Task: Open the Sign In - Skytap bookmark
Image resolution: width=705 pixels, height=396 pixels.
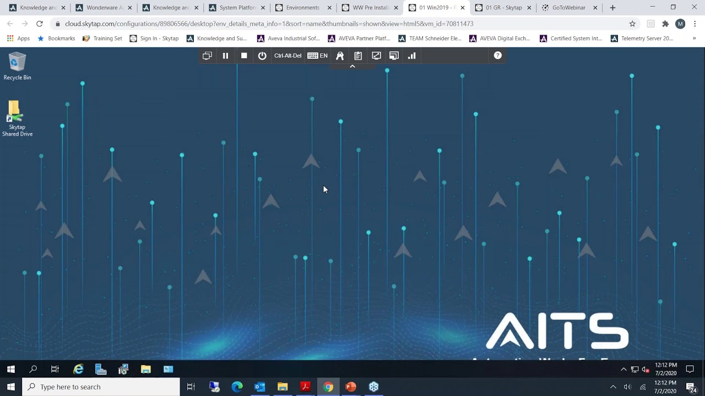Action: 154,38
